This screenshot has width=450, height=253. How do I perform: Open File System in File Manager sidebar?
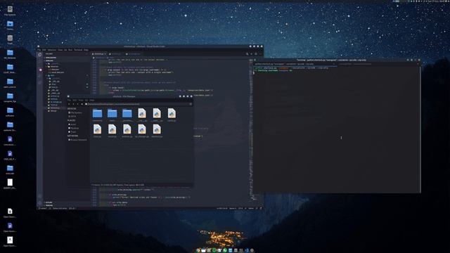coord(76,112)
